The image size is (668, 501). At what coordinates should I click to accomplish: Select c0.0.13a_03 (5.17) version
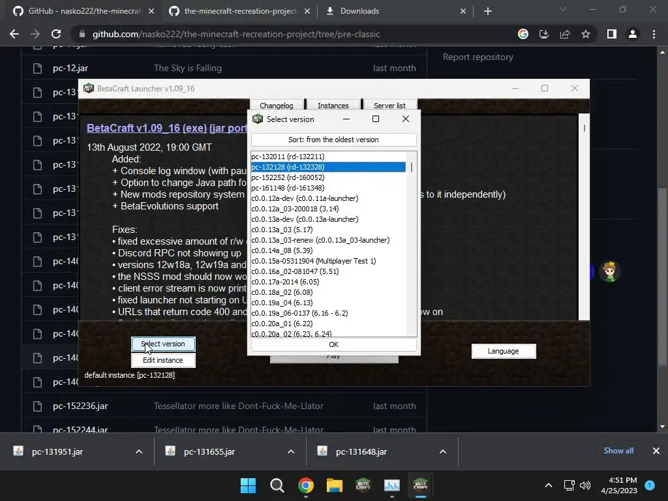pyautogui.click(x=328, y=230)
